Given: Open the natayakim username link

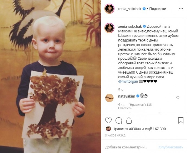Looking at the screenshot, I should 127,96.
